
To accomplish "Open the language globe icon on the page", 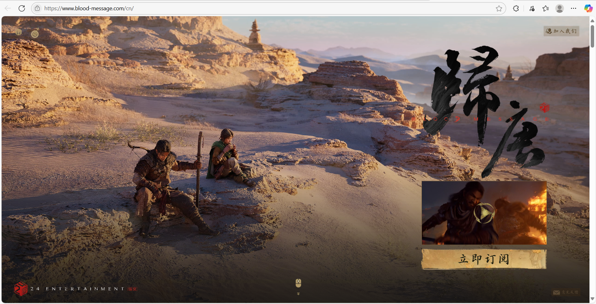I will pos(19,32).
